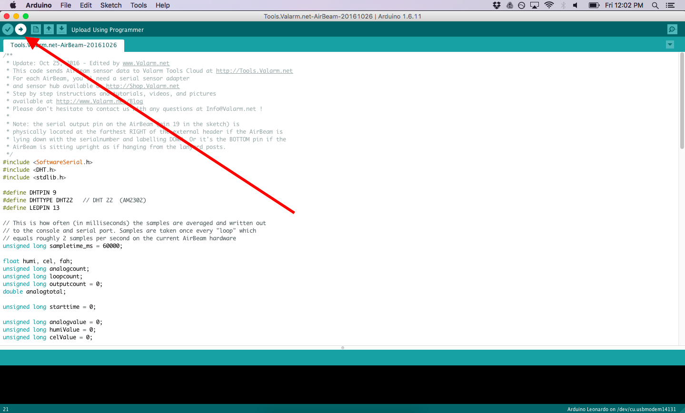Click the black console output area
This screenshot has width=685, height=413.
[342, 384]
